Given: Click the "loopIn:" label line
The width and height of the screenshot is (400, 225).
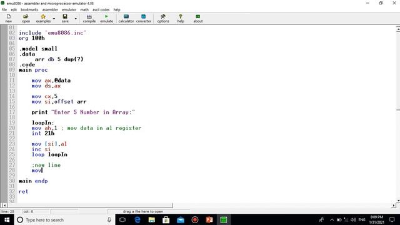Looking at the screenshot, I should coord(43,122).
